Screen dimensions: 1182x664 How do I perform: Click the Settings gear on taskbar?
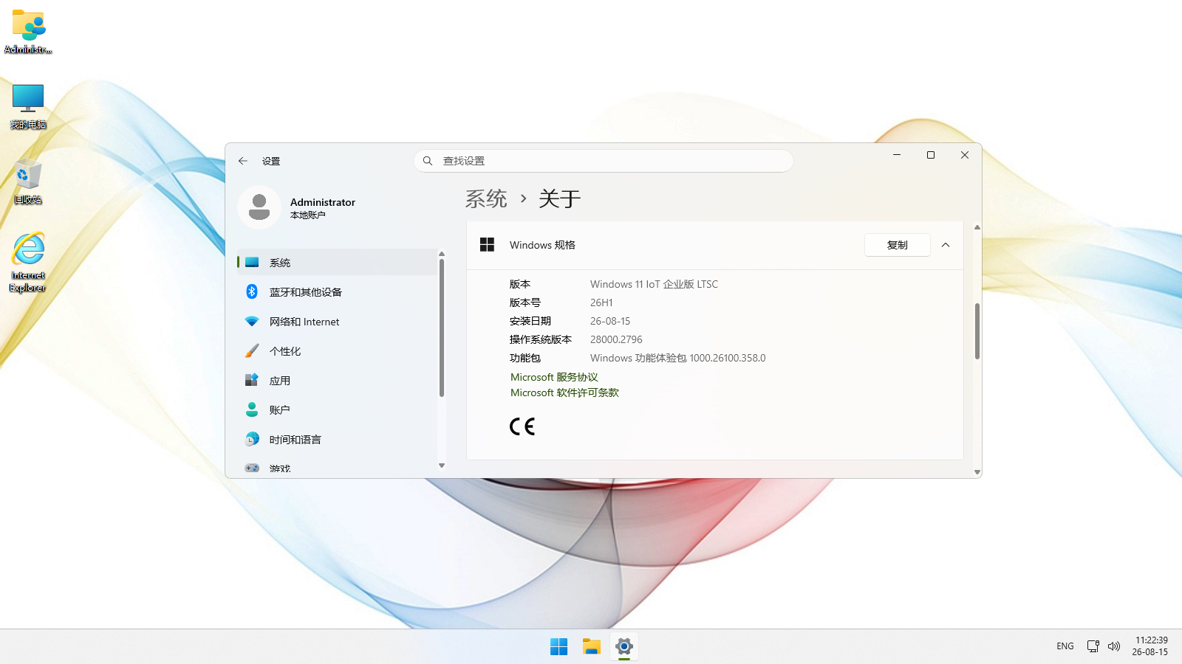click(624, 646)
